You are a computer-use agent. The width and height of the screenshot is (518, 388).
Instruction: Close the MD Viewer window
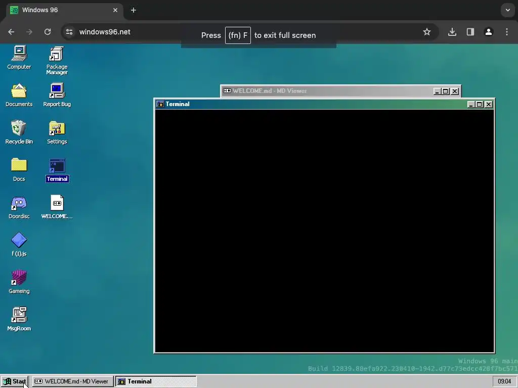point(455,91)
